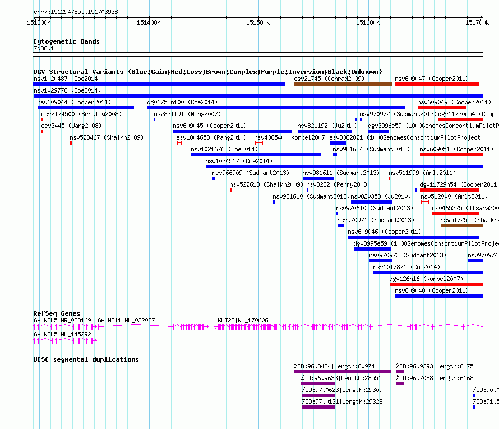Click nsv981611 (Sudmant2013) label
The height and width of the screenshot is (429, 499).
click(x=341, y=173)
